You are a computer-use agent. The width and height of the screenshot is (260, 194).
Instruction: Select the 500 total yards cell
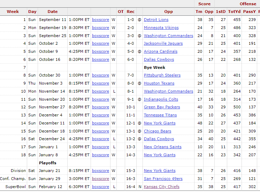point(237,107)
